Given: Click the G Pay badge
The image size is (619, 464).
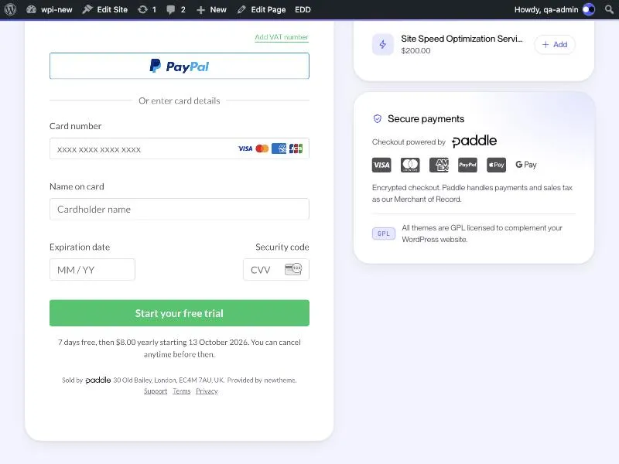Looking at the screenshot, I should click(x=526, y=165).
